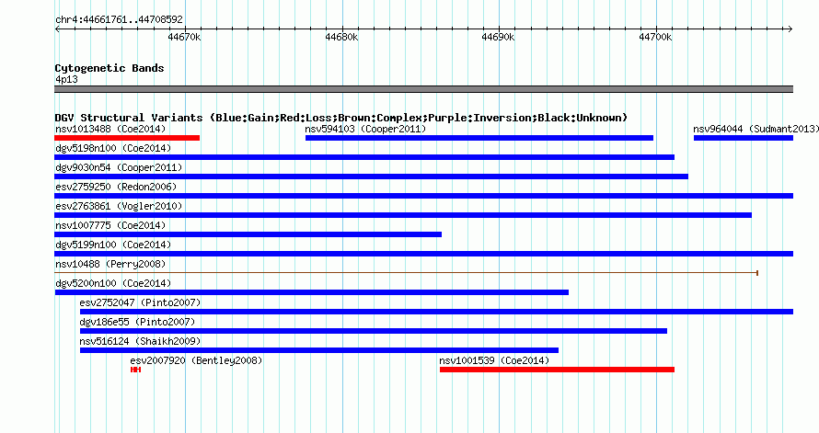Screen dimensions: 819x433
Task: Select the dgv5198n100 blue bar
Action: (364, 157)
